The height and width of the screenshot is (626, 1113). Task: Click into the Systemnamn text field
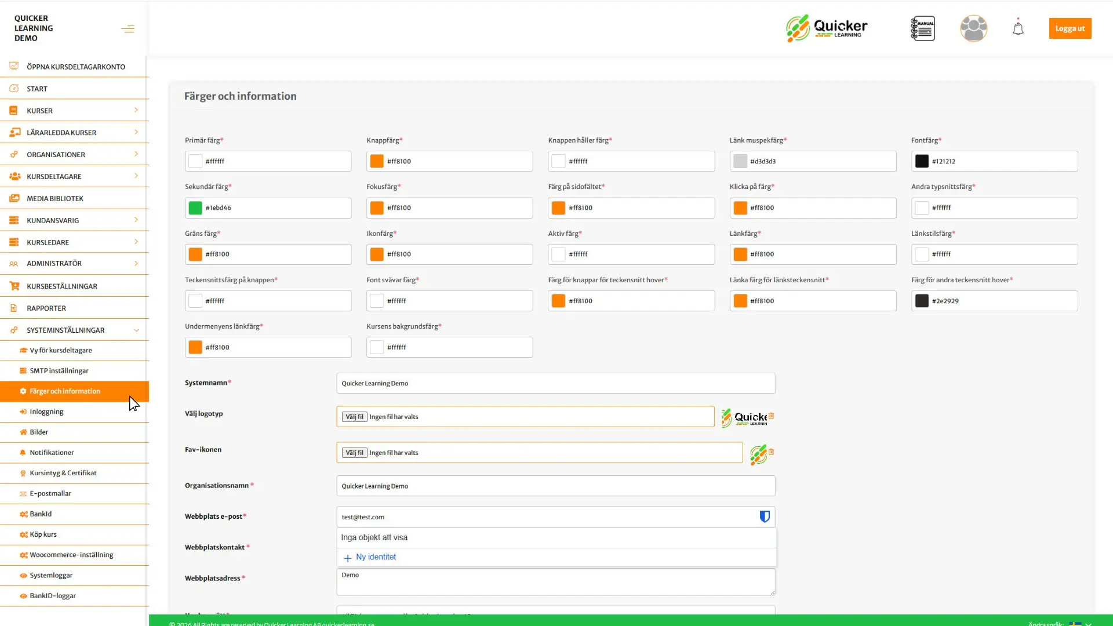[555, 383]
